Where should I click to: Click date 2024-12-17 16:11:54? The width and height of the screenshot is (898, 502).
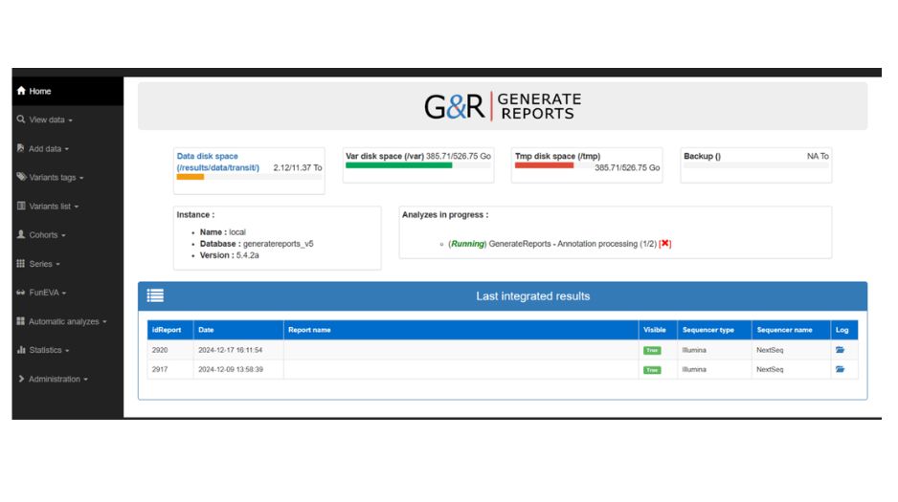tap(230, 350)
